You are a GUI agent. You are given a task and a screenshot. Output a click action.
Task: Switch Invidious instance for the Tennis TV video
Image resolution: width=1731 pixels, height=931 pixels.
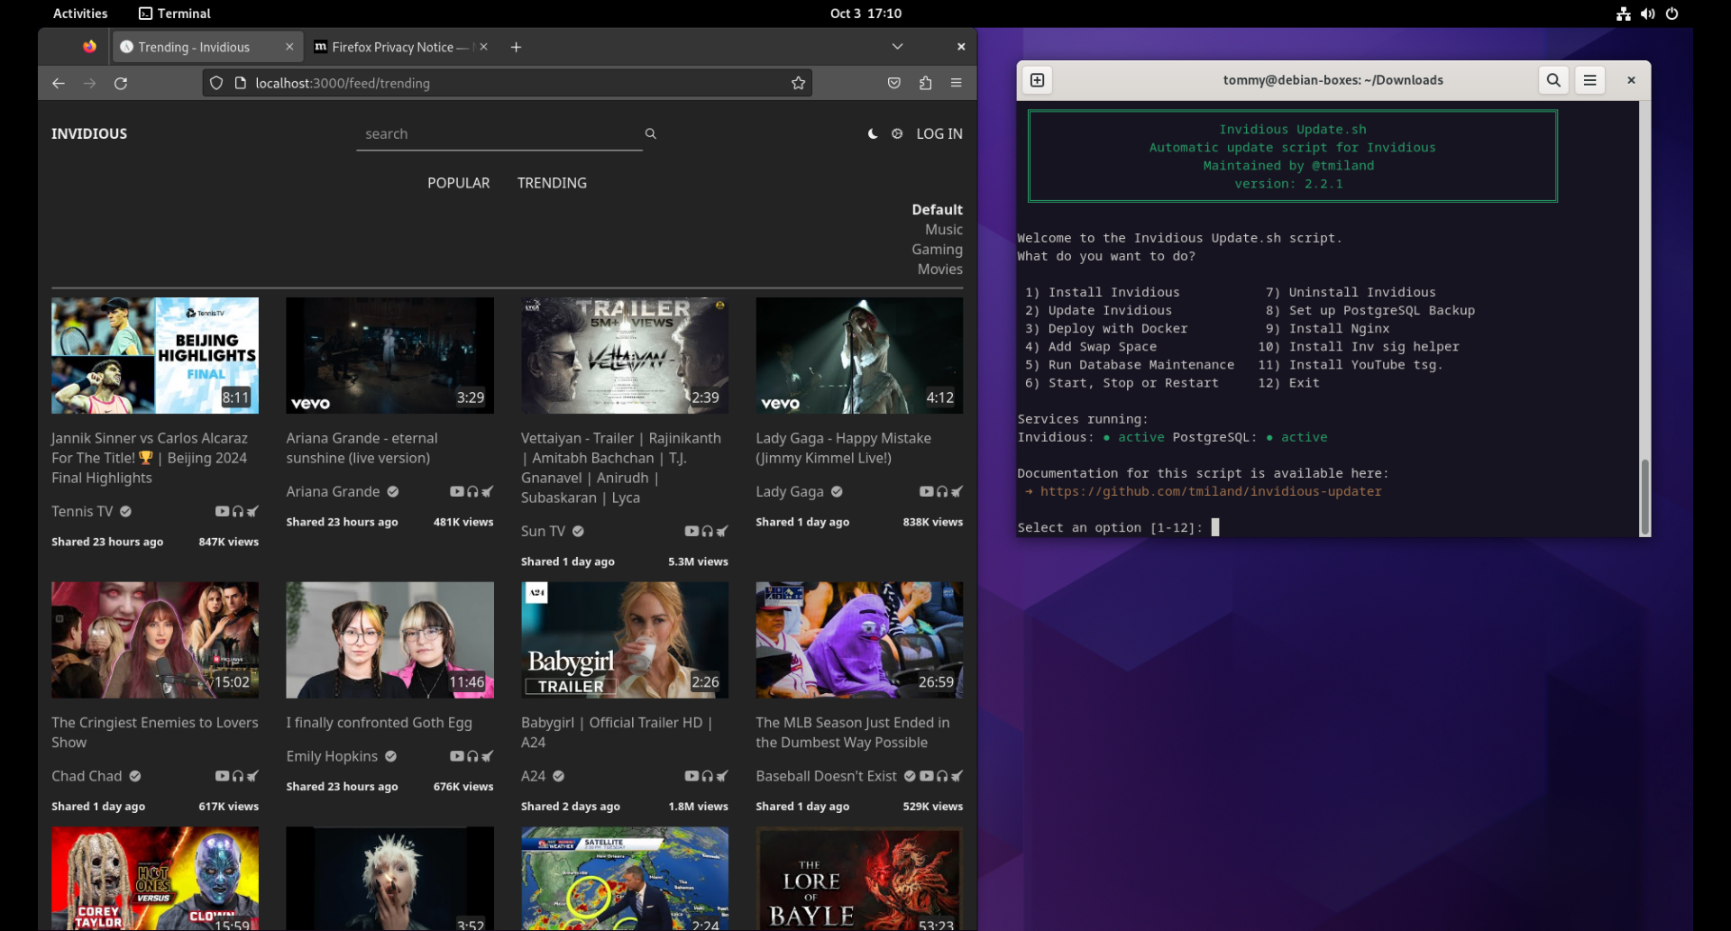click(252, 511)
